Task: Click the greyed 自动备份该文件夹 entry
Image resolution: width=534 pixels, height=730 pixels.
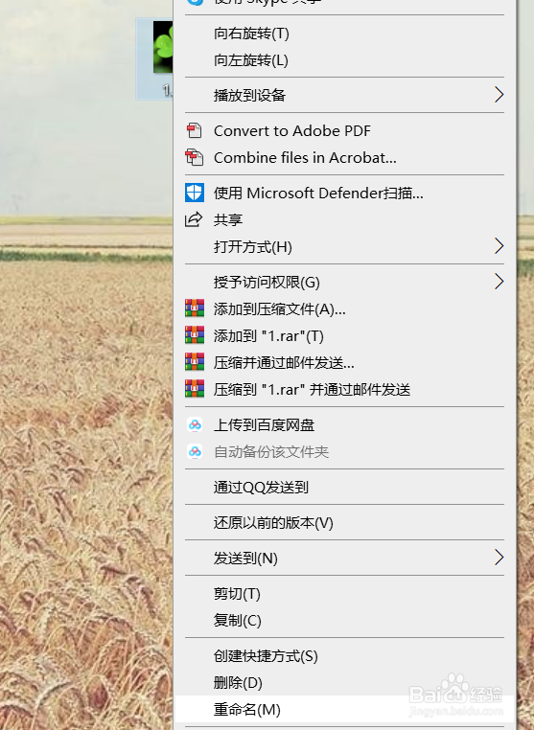Action: [x=345, y=451]
